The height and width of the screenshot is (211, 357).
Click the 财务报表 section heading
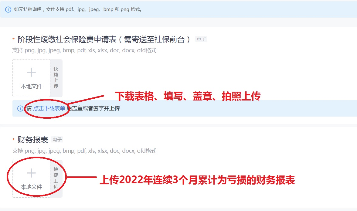click(x=33, y=140)
